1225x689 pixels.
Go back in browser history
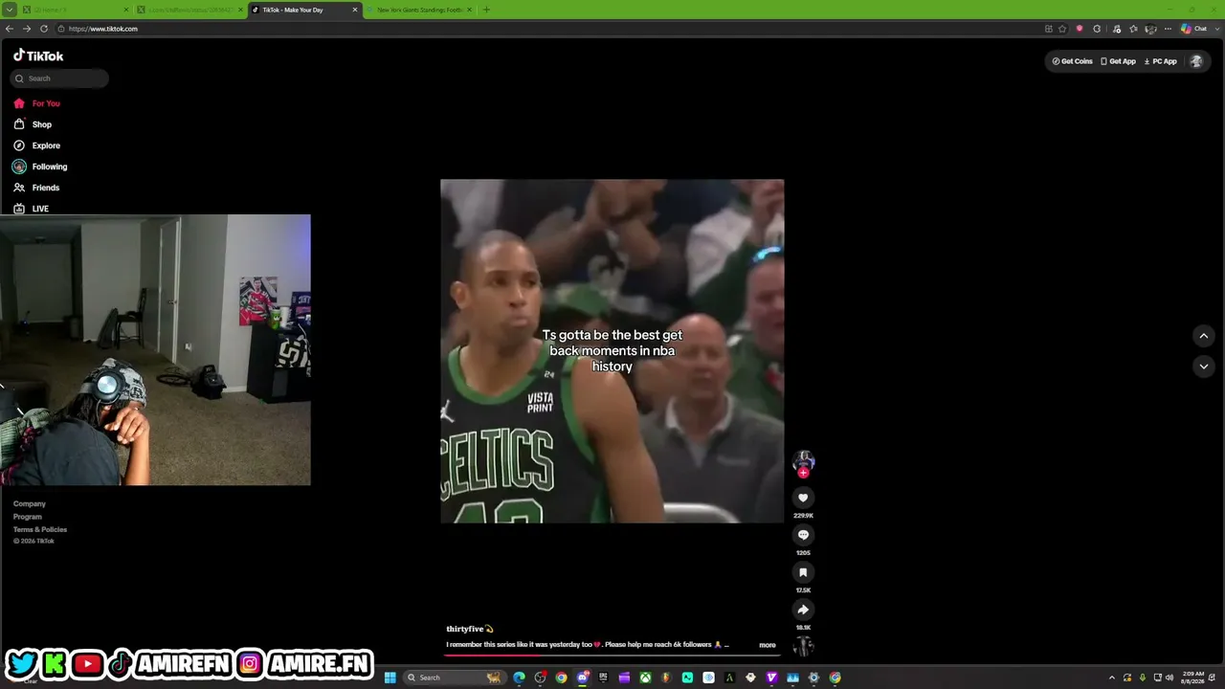pyautogui.click(x=10, y=29)
